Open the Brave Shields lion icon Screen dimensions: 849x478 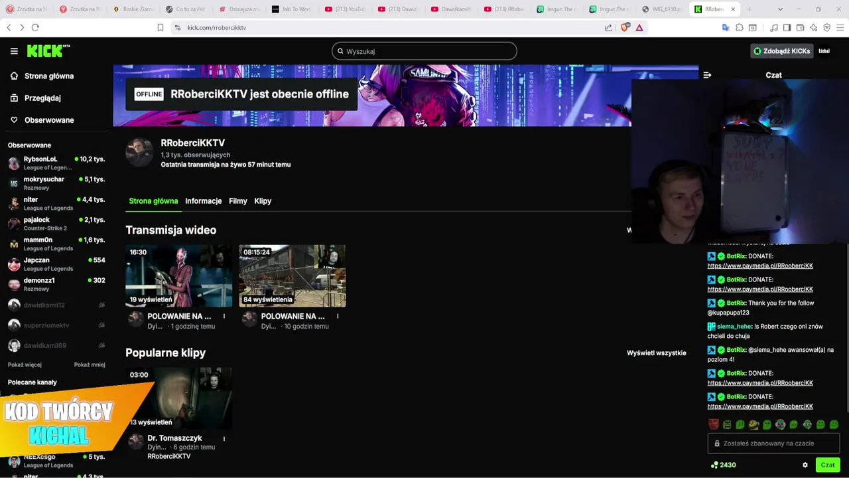click(x=624, y=27)
